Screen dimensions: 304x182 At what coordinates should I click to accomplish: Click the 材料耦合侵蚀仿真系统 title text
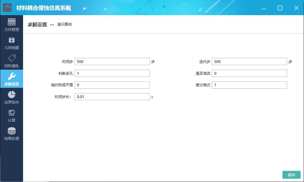(44, 8)
